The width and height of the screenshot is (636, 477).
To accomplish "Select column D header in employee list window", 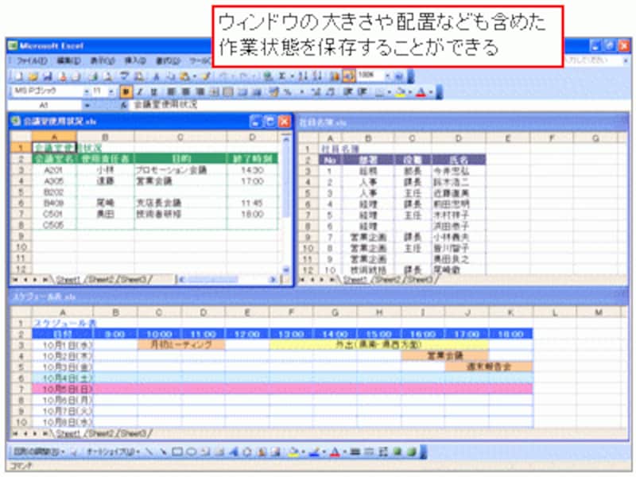I will click(x=459, y=138).
